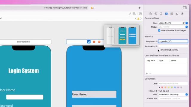The image size is (191, 107).
Task: Select the User Name: gray label on canvas
Action: pyautogui.click(x=94, y=94)
